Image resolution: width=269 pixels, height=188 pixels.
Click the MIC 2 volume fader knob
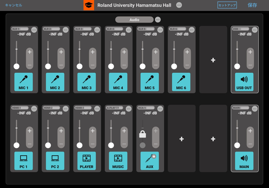pos(48,66)
